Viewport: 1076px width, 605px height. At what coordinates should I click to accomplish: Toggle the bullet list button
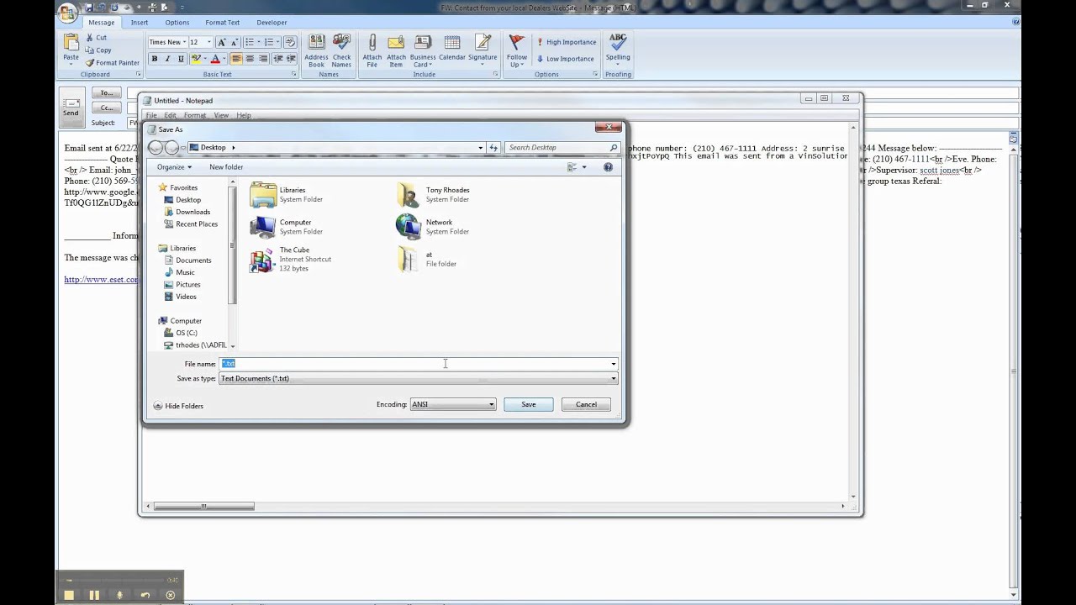coord(251,42)
